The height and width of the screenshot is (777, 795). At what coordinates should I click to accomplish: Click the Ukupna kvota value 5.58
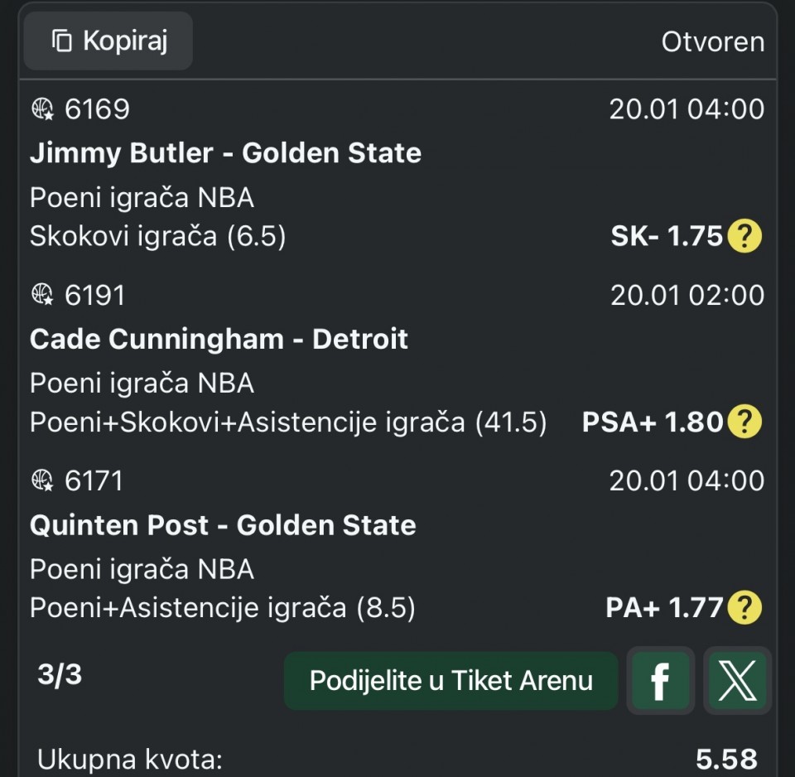726,759
